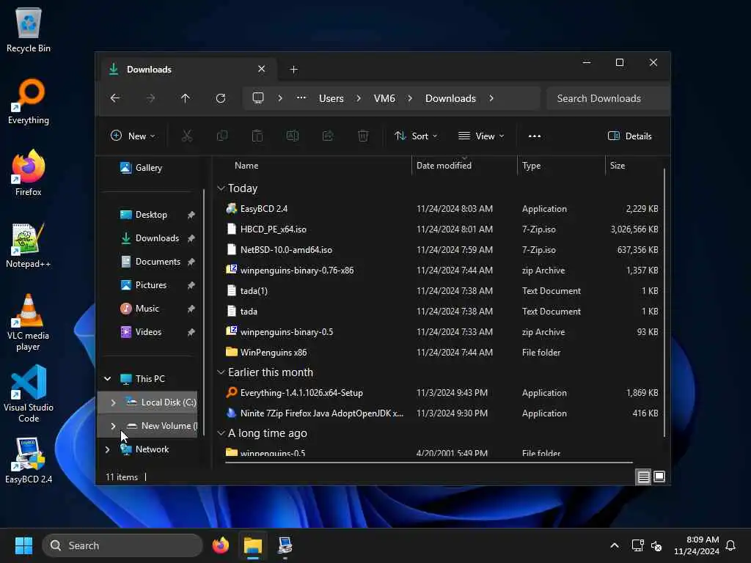Viewport: 751px width, 563px height.
Task: Select the Everything desktop shortcut
Action: click(x=29, y=101)
